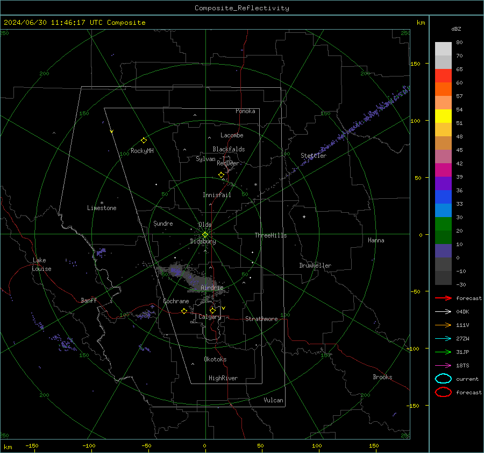Viewport: 484px width, 453px height.
Task: Click the RedDeer city label
Action: pyautogui.click(x=228, y=163)
